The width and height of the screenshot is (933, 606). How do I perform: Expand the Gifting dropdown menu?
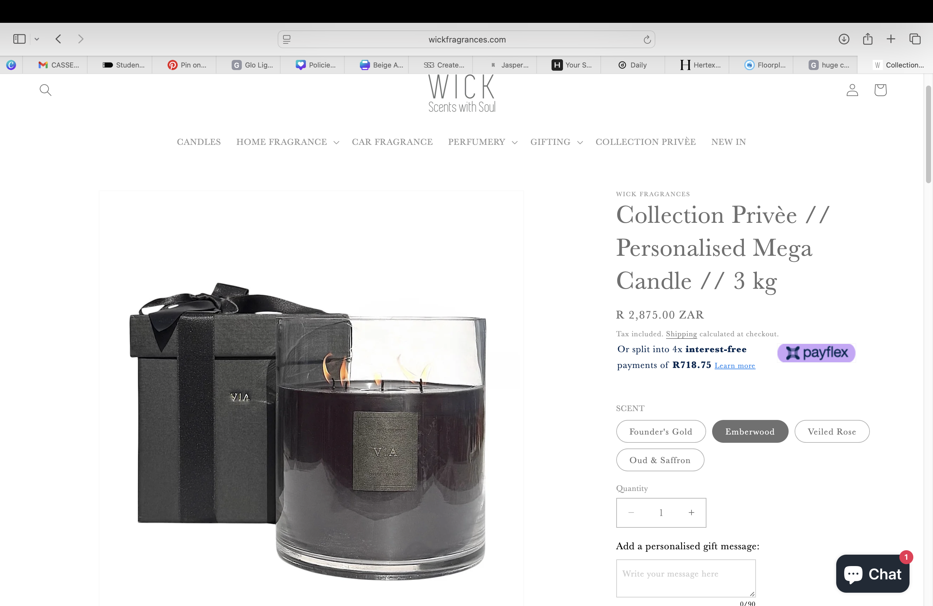pos(556,142)
